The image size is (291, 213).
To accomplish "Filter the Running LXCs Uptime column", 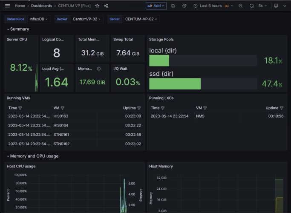I will point(282,108).
